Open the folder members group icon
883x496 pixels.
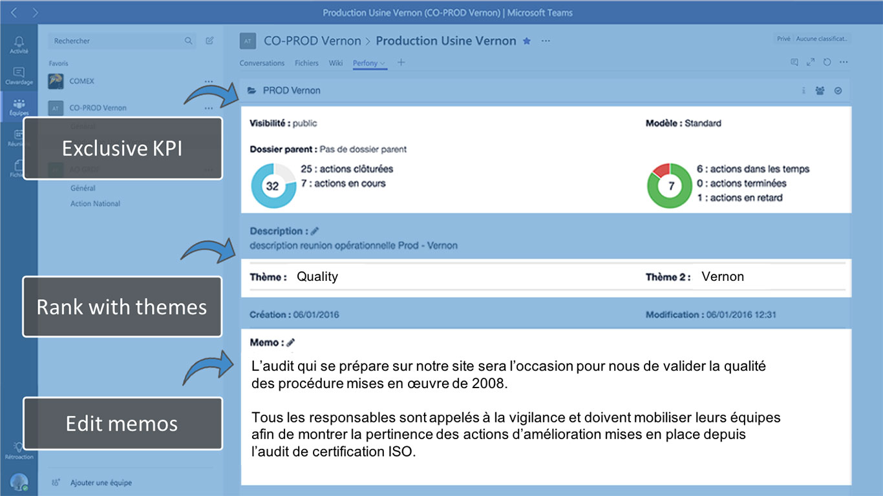(x=820, y=91)
